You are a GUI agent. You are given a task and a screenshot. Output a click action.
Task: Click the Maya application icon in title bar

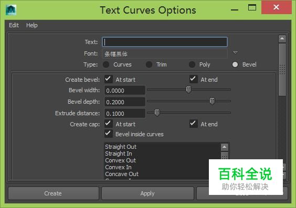pyautogui.click(x=11, y=10)
